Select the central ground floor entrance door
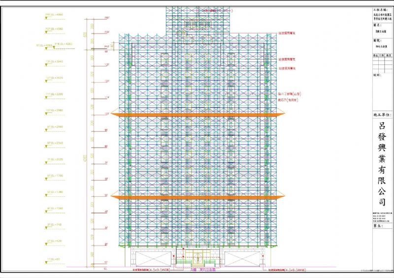This screenshot has height=278, width=394. tap(197, 257)
